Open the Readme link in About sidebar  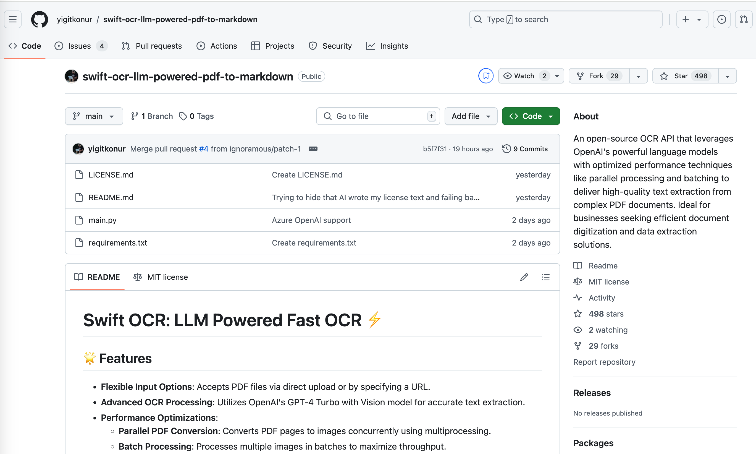coord(595,265)
